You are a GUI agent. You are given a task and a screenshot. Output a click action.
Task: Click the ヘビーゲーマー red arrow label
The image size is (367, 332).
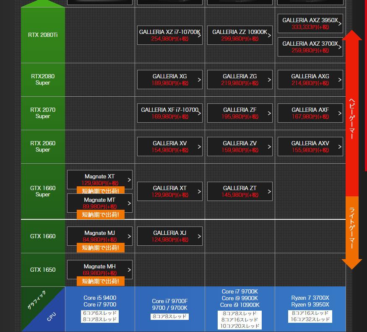(x=352, y=118)
